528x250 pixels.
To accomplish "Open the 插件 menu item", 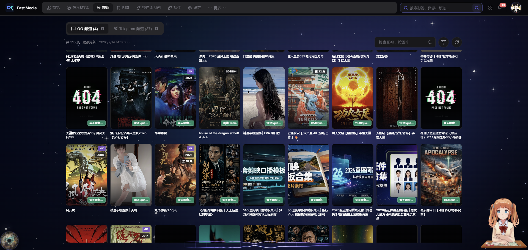I will 174,8.
